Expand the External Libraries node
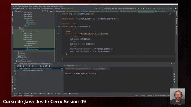191x107 pixels. [x=15, y=59]
